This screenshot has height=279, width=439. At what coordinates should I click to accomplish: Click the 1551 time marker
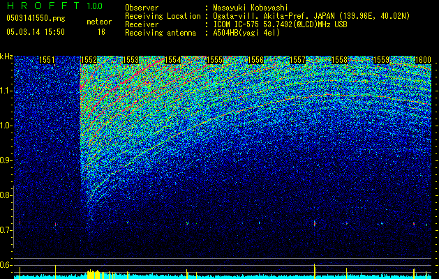pyautogui.click(x=47, y=60)
